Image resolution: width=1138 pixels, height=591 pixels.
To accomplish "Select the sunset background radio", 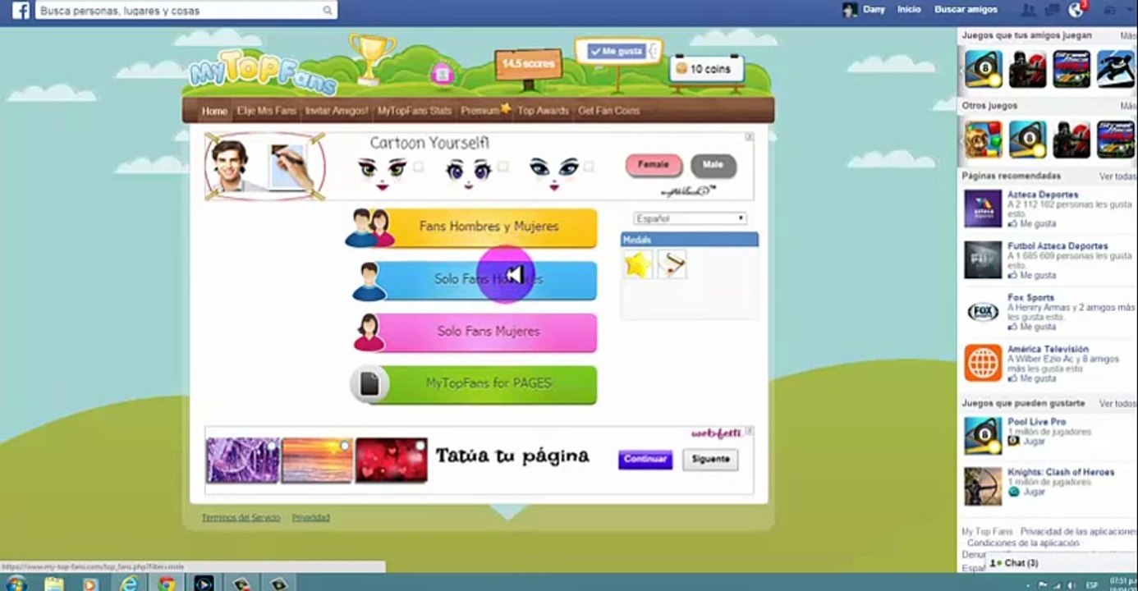I will (x=345, y=446).
